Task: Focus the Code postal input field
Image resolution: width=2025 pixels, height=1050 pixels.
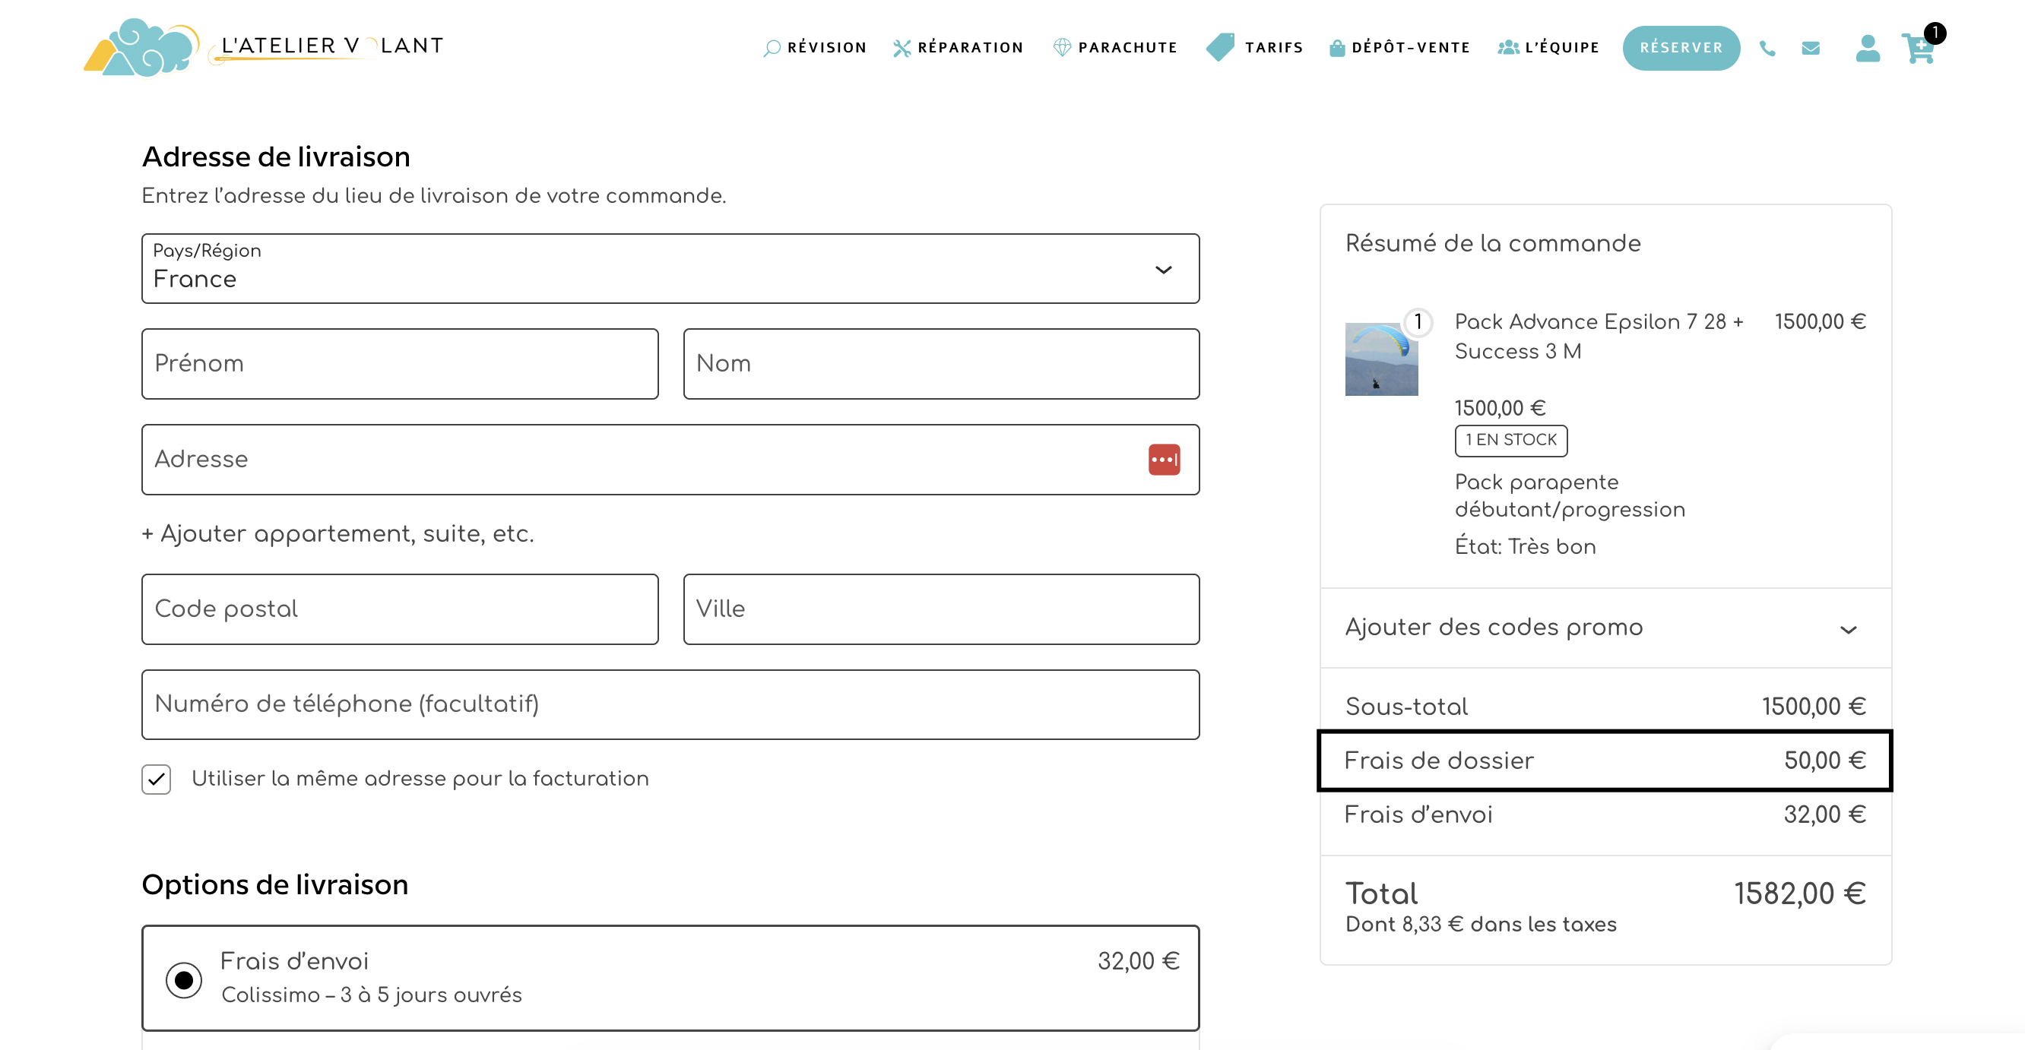Action: (399, 609)
